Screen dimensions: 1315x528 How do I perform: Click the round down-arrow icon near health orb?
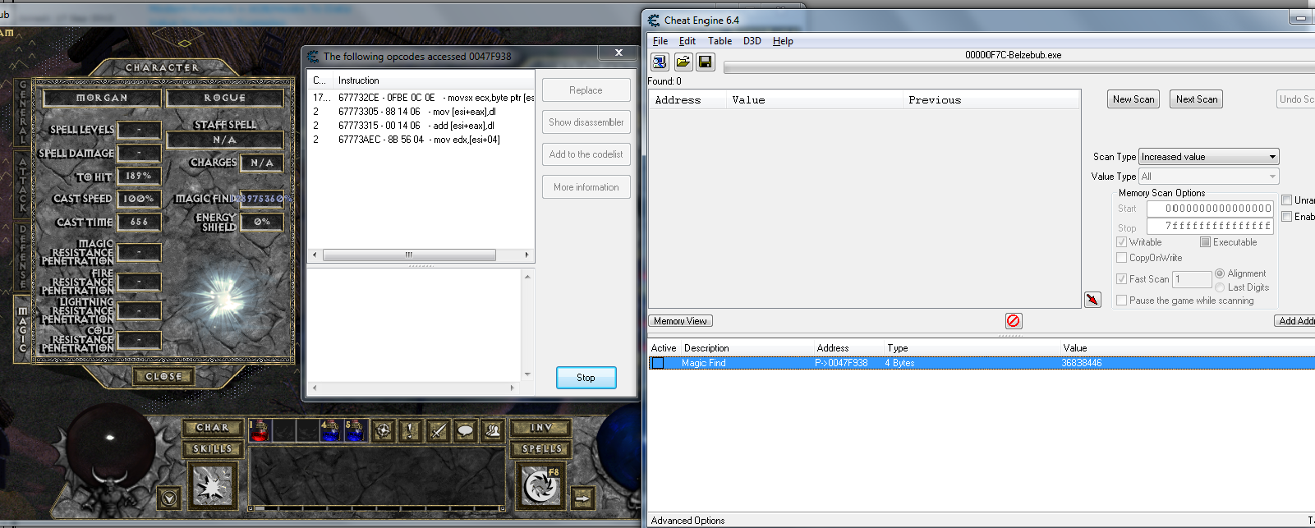click(169, 498)
